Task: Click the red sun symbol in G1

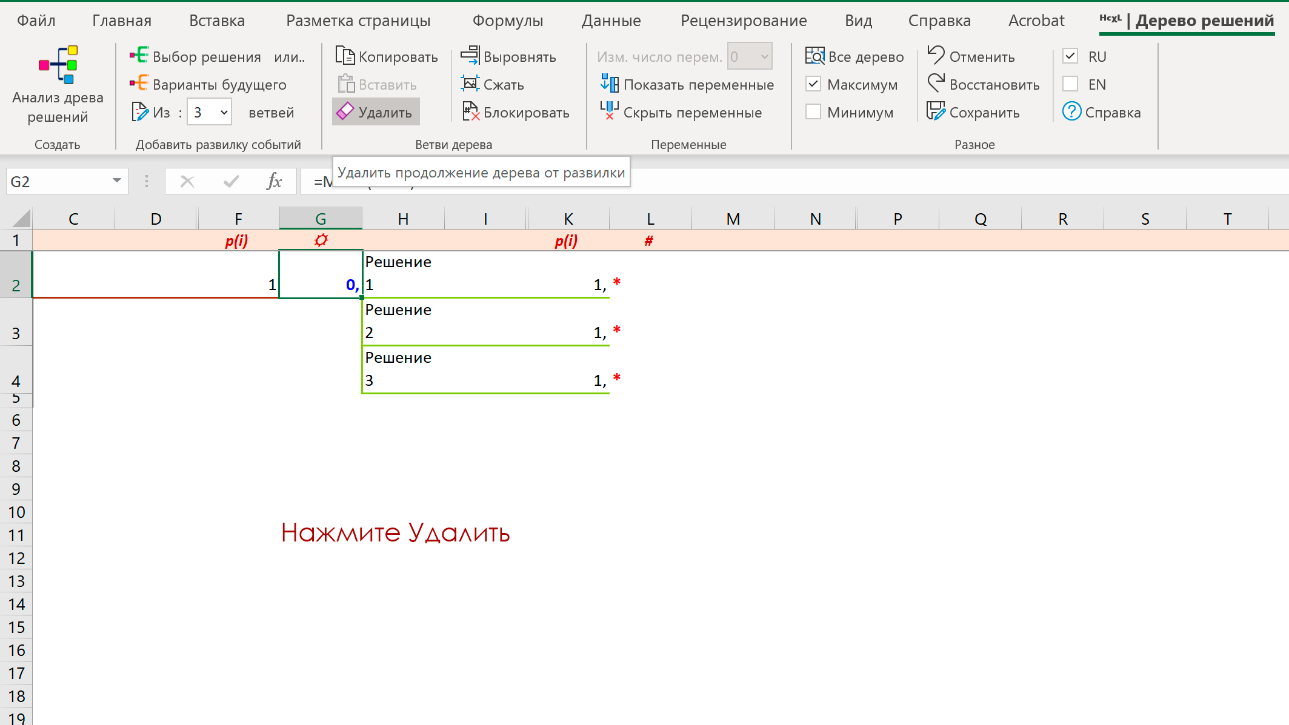Action: pos(321,240)
